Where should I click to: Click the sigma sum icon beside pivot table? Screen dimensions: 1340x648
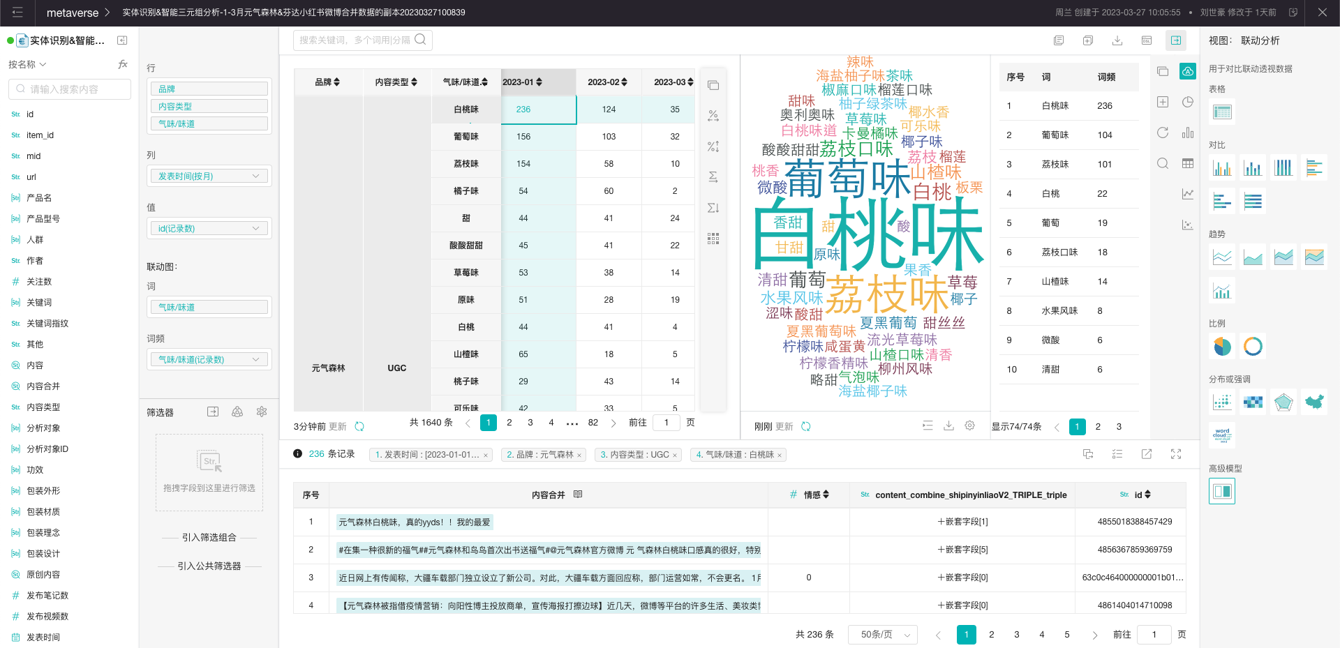pos(713,177)
